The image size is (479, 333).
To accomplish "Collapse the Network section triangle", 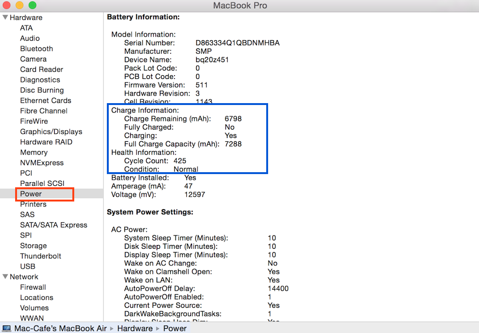I will point(5,277).
